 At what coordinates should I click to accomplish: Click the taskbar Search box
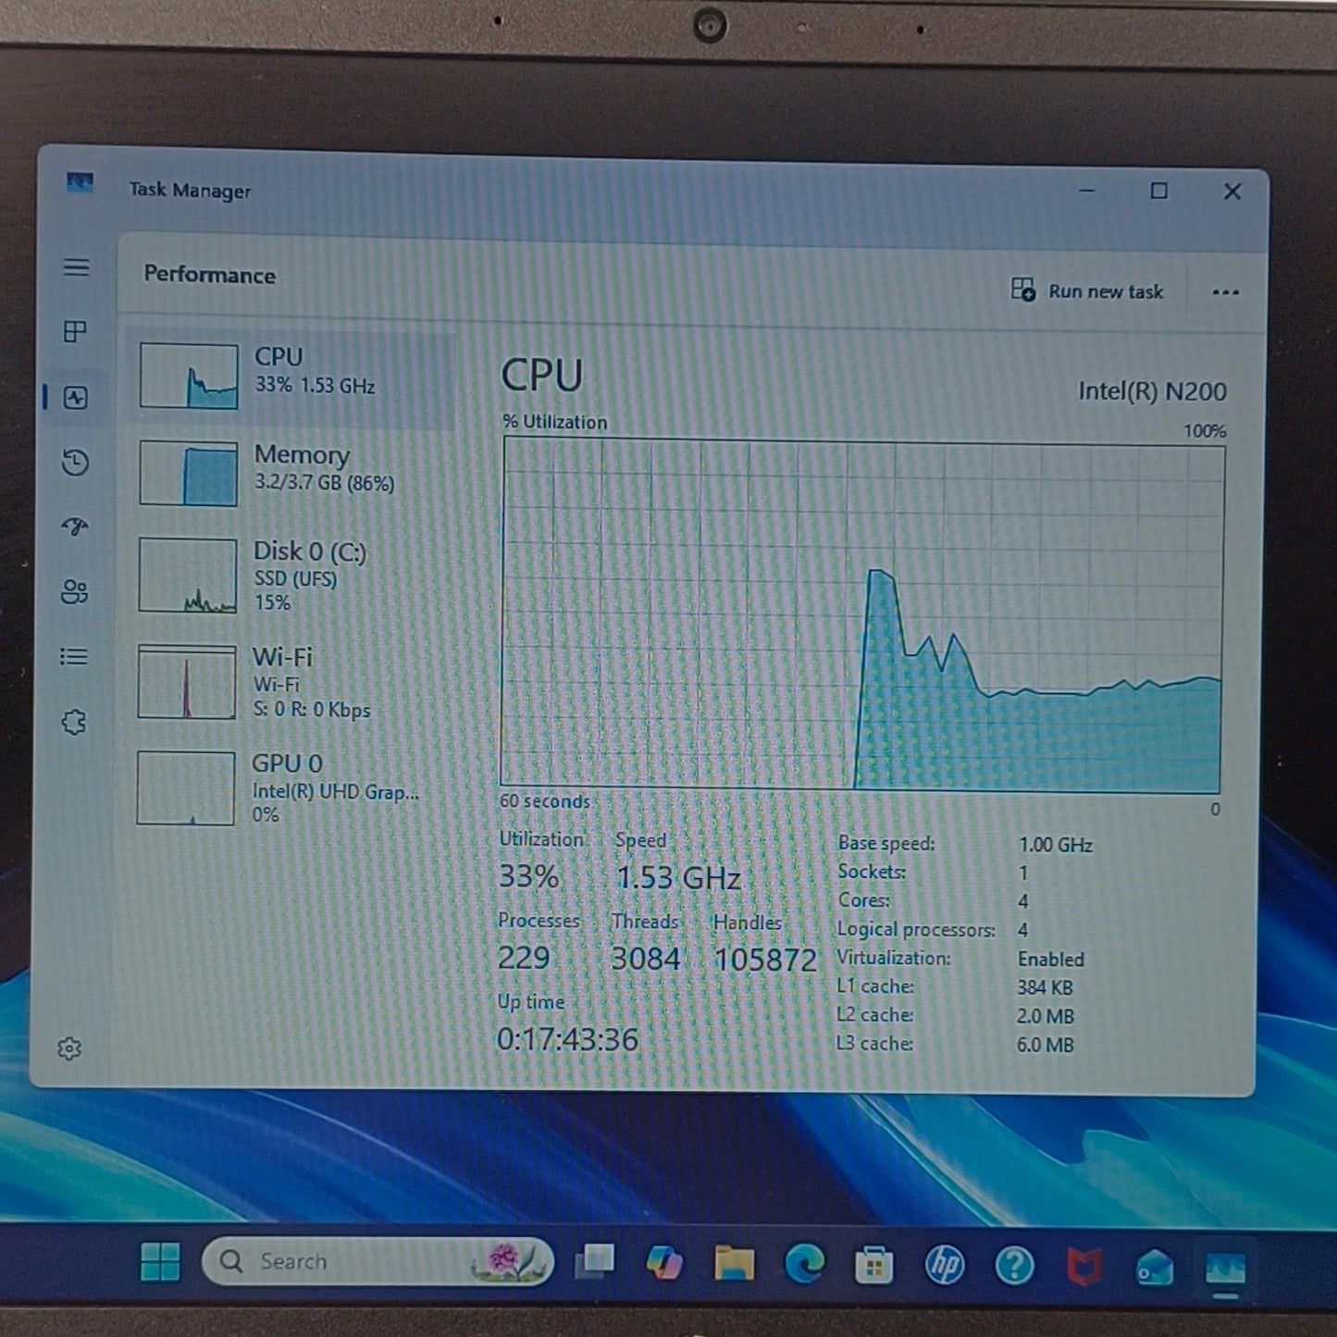[x=377, y=1261]
